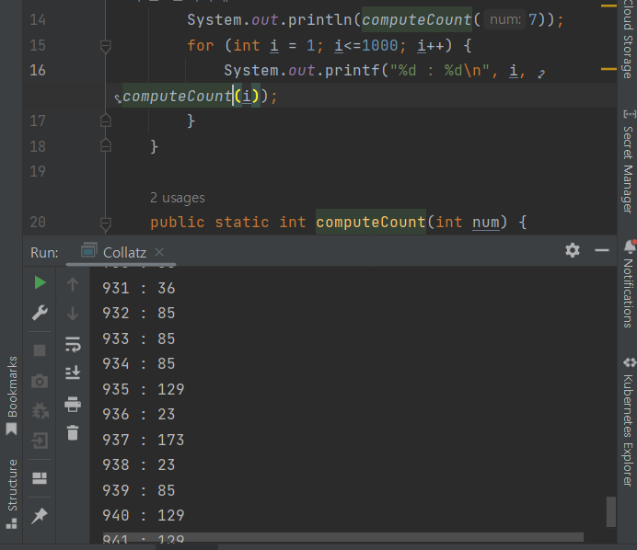Click output line '932 : 85'
The image size is (637, 550).
(x=139, y=313)
